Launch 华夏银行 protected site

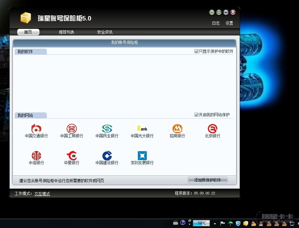click(71, 156)
